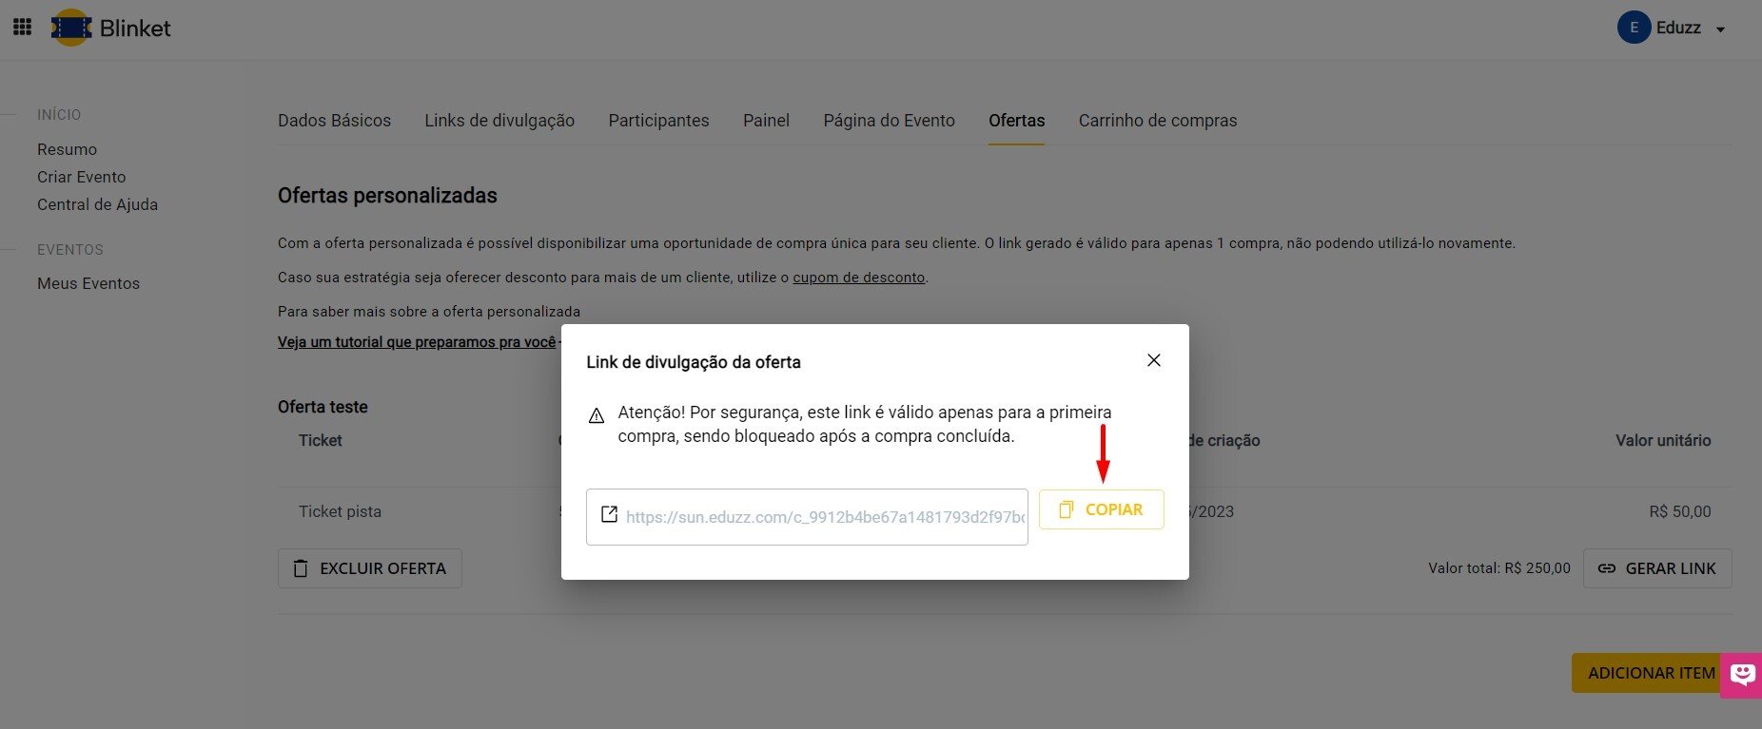This screenshot has height=729, width=1762.
Task: Click the GERAR LINK button
Action: [x=1656, y=568]
